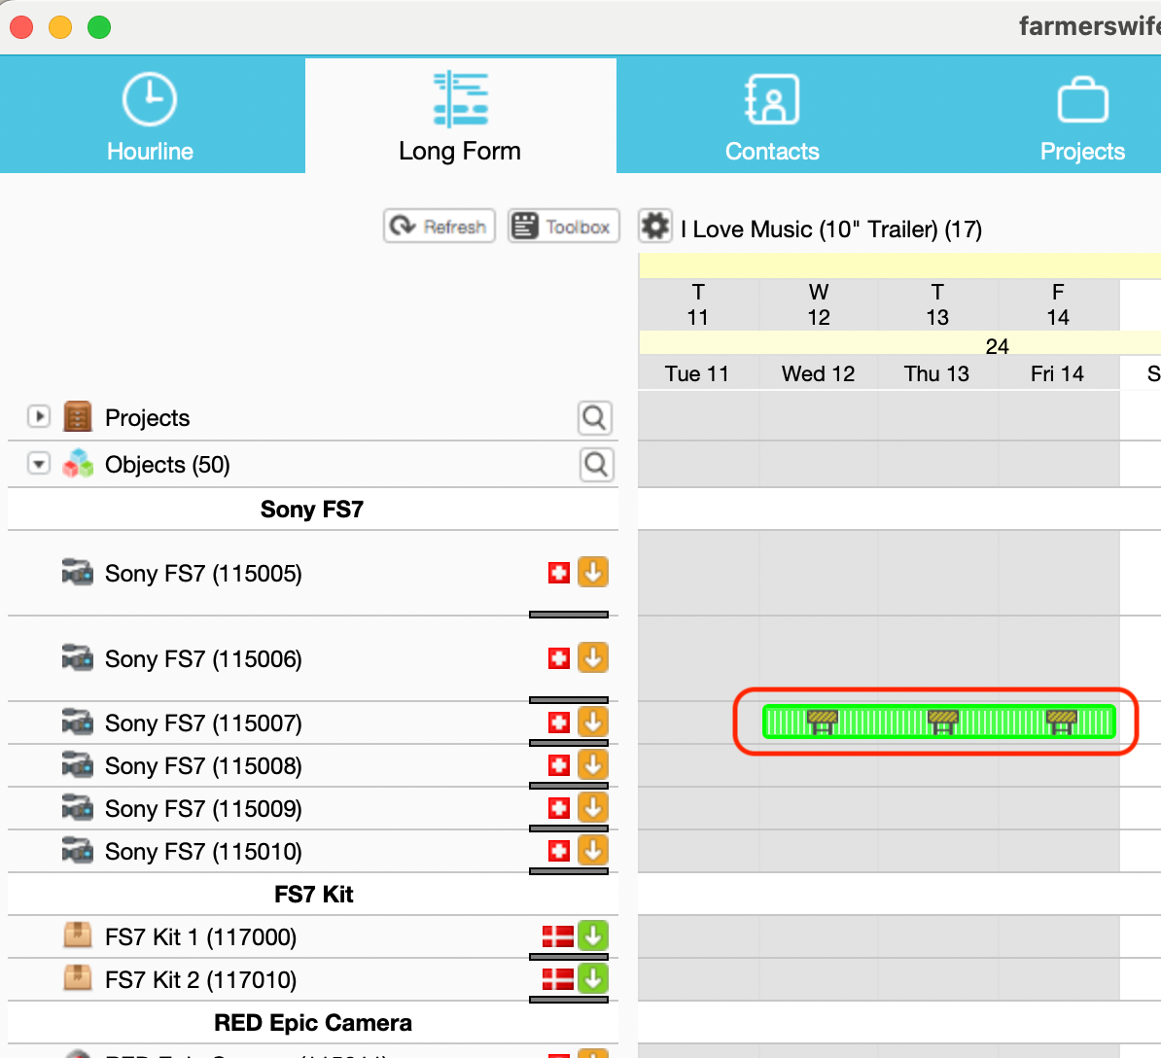The width and height of the screenshot is (1161, 1058).
Task: Select the FS7 Kit 1 (117000) row label
Action: (200, 937)
